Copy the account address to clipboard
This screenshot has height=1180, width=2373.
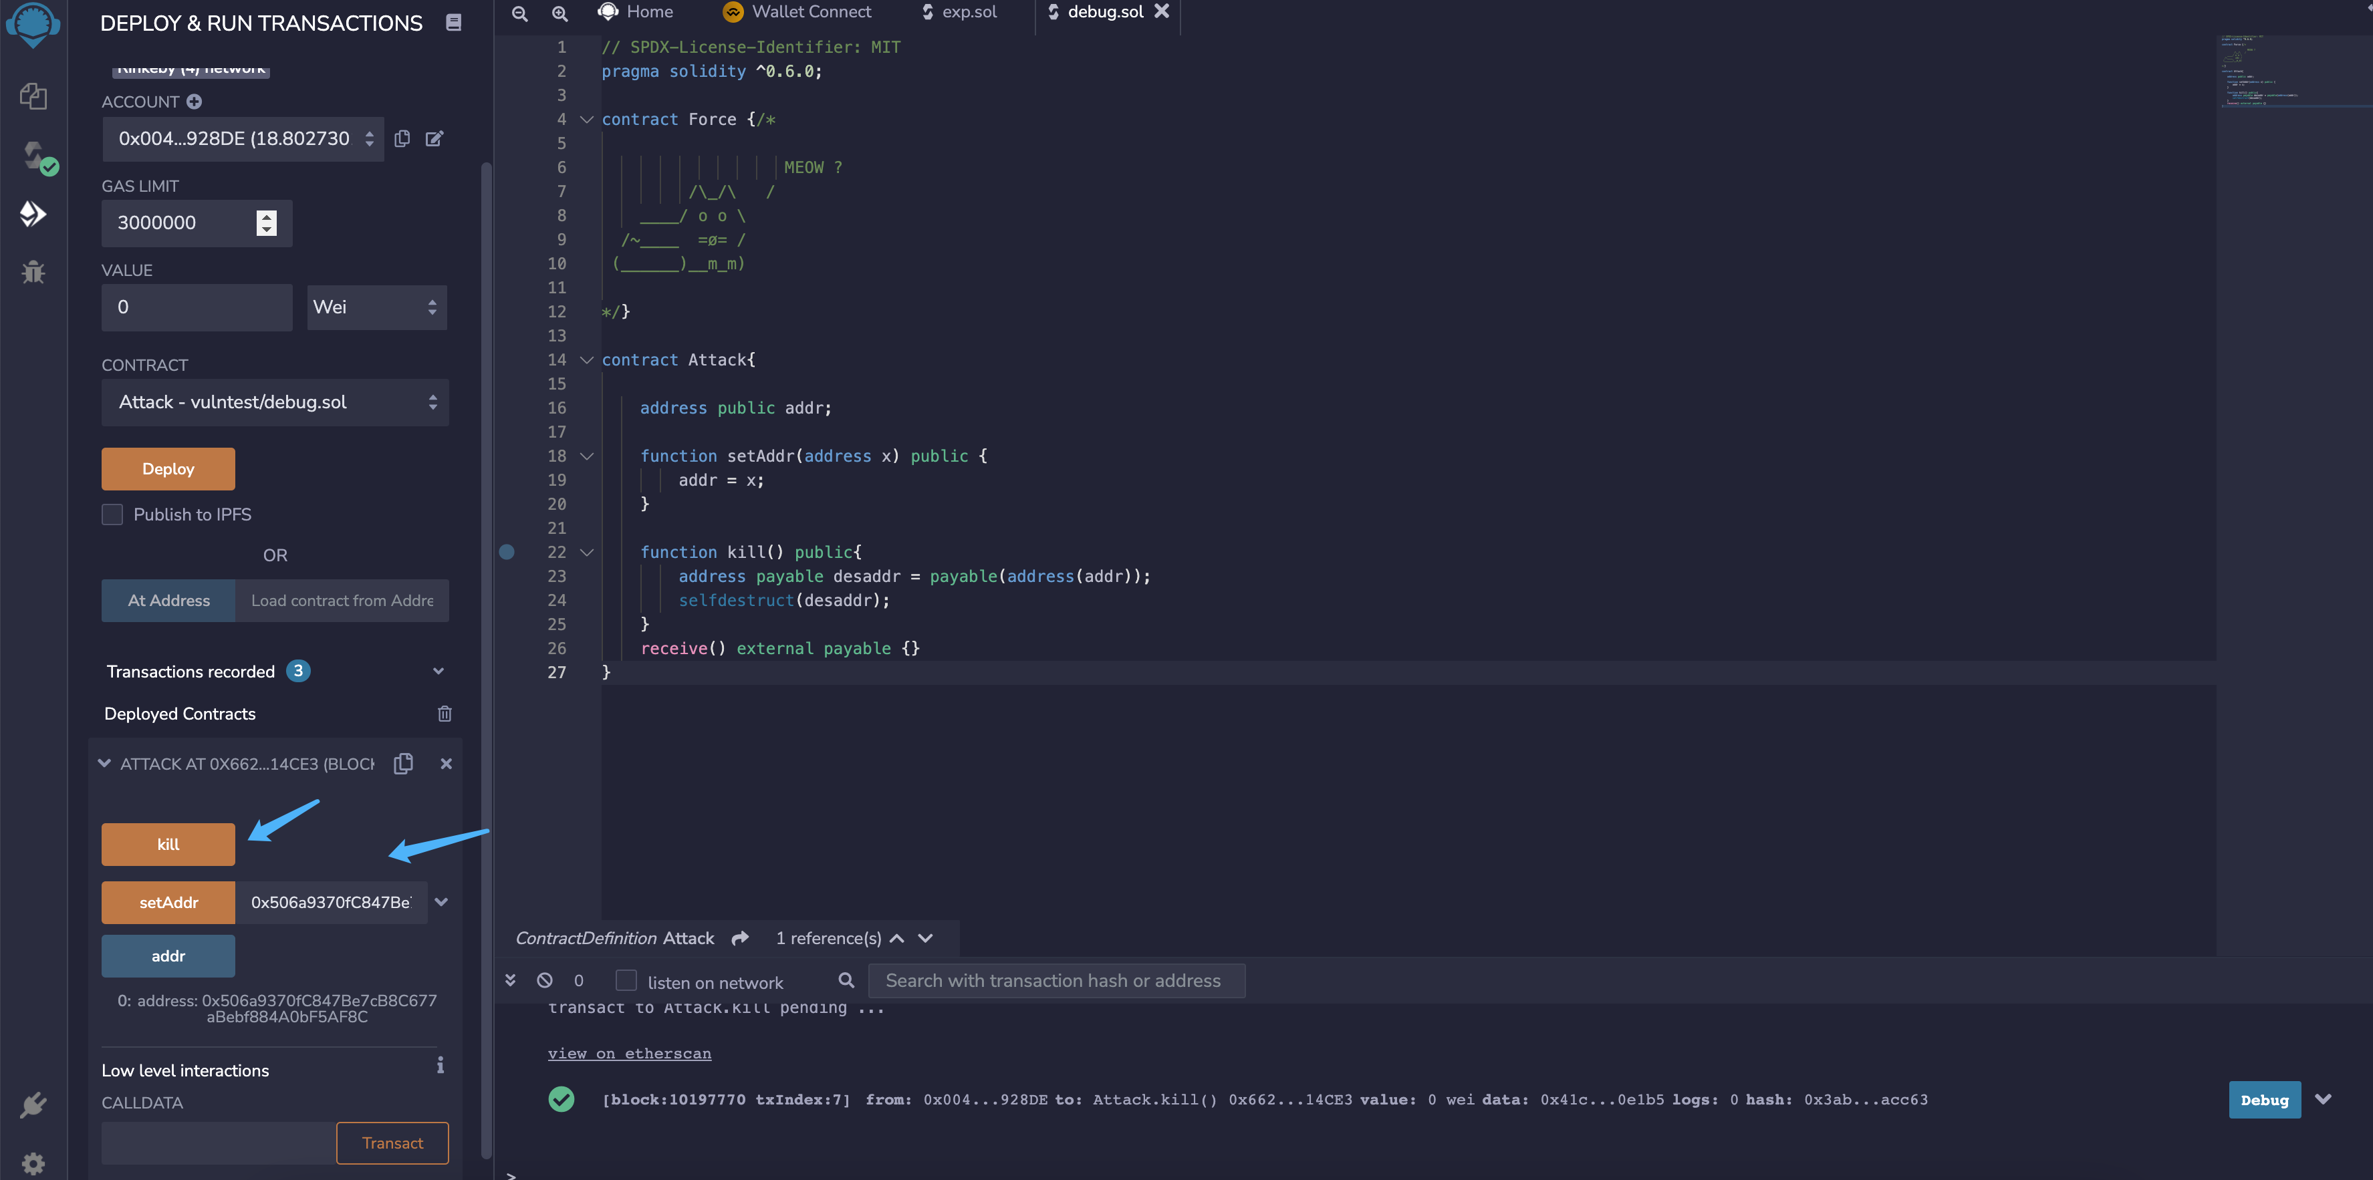402,138
